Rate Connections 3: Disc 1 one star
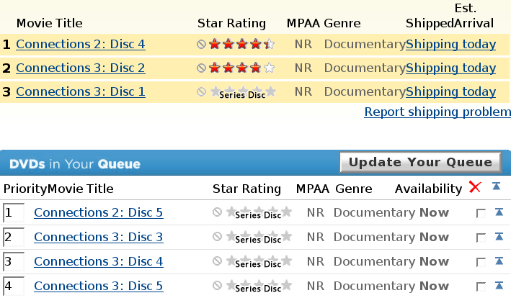 tap(215, 91)
